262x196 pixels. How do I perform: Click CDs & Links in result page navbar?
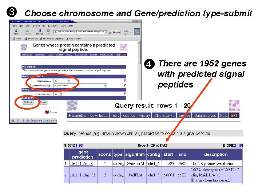pos(164,115)
